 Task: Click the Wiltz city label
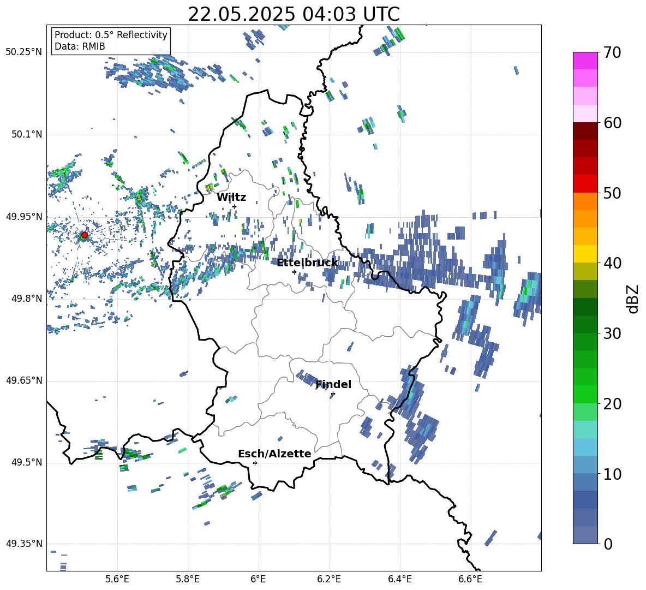click(231, 198)
